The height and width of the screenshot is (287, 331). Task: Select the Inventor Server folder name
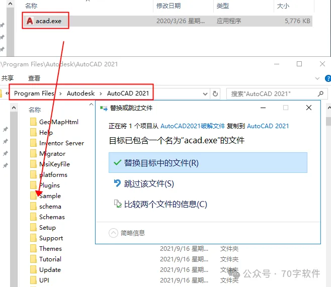tap(62, 143)
